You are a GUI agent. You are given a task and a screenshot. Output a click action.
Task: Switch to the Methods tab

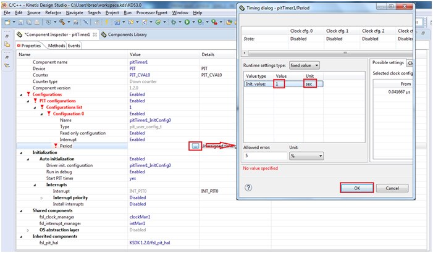click(x=56, y=46)
